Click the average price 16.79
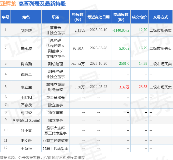Image resolution: width=173 pixels, height=160 pixels. click(x=143, y=48)
